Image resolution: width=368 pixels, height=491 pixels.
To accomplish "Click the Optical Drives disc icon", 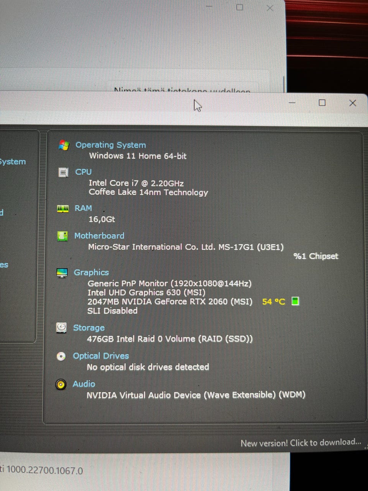I will (x=61, y=356).
